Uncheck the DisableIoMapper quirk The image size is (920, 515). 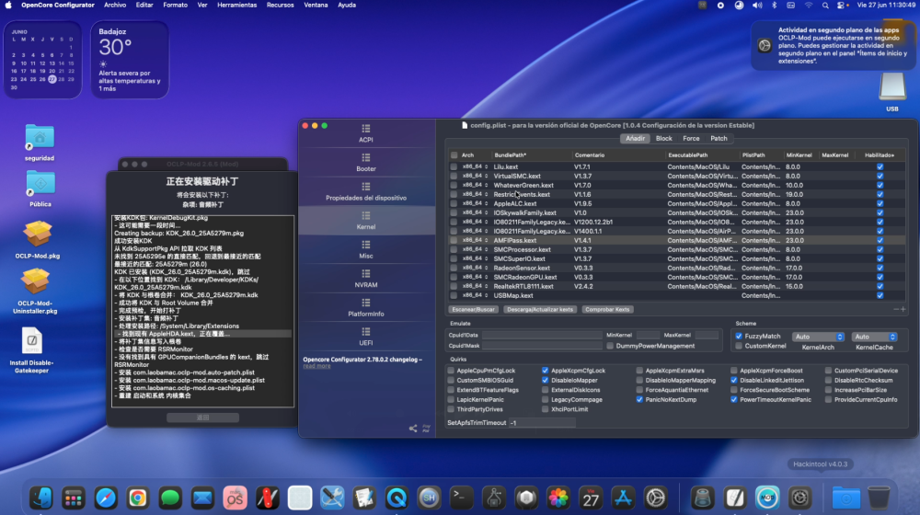click(x=545, y=380)
